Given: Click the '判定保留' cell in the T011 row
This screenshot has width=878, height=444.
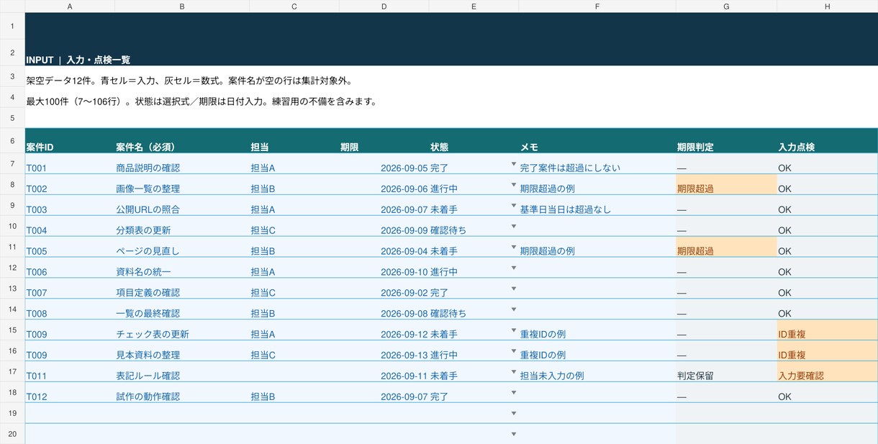Looking at the screenshot, I should pos(726,373).
